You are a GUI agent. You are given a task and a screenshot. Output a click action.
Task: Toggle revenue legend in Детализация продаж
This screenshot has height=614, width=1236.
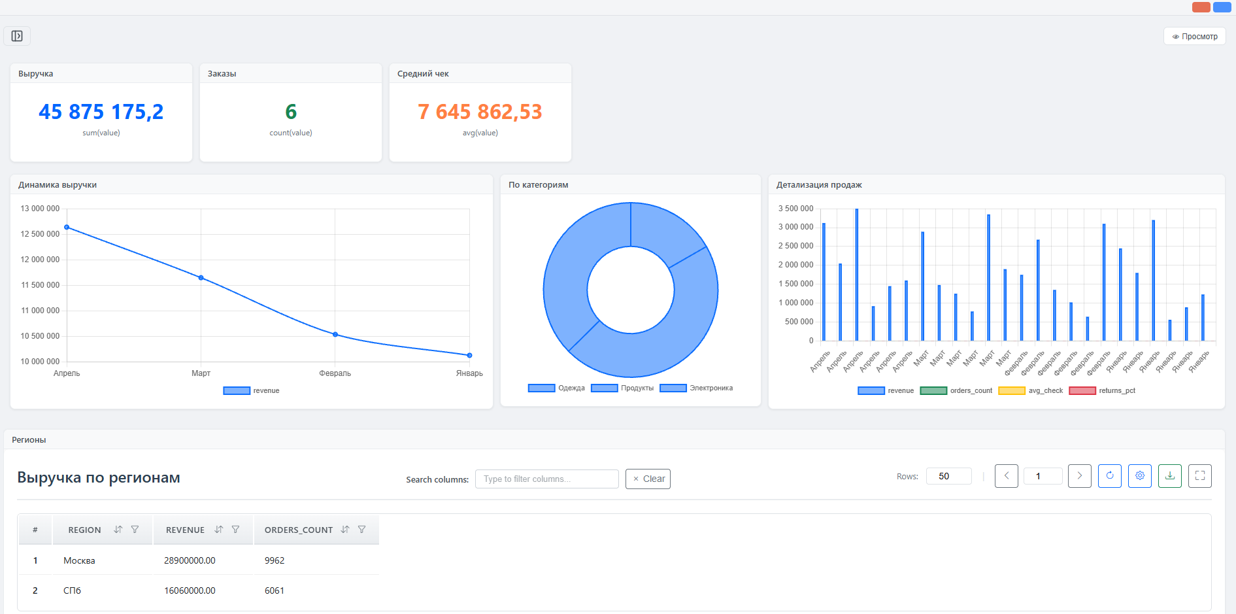click(886, 390)
